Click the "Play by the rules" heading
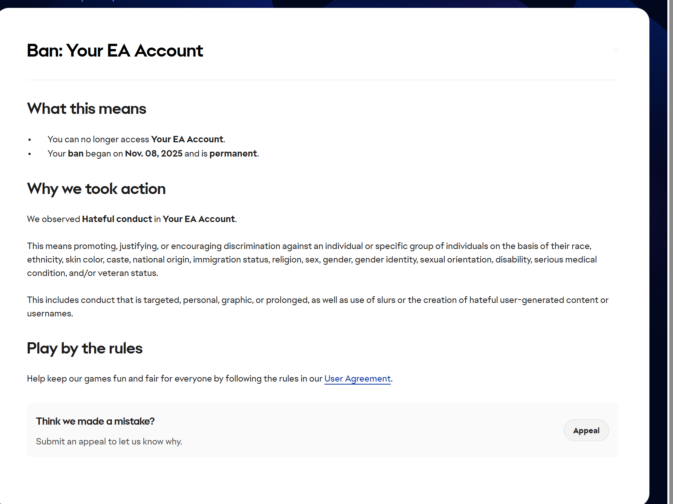Image resolution: width=673 pixels, height=504 pixels. tap(85, 348)
